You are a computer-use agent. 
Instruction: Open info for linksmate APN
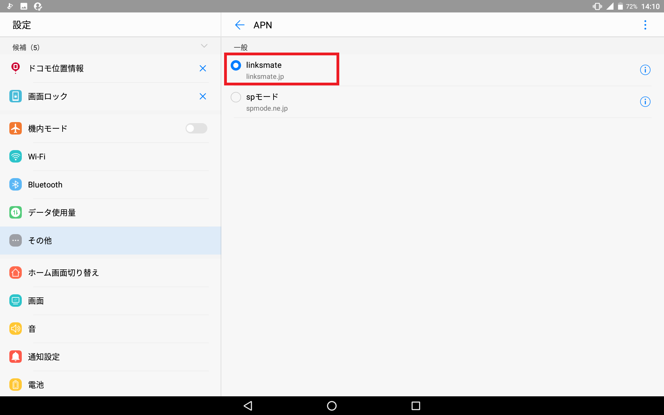(x=645, y=70)
